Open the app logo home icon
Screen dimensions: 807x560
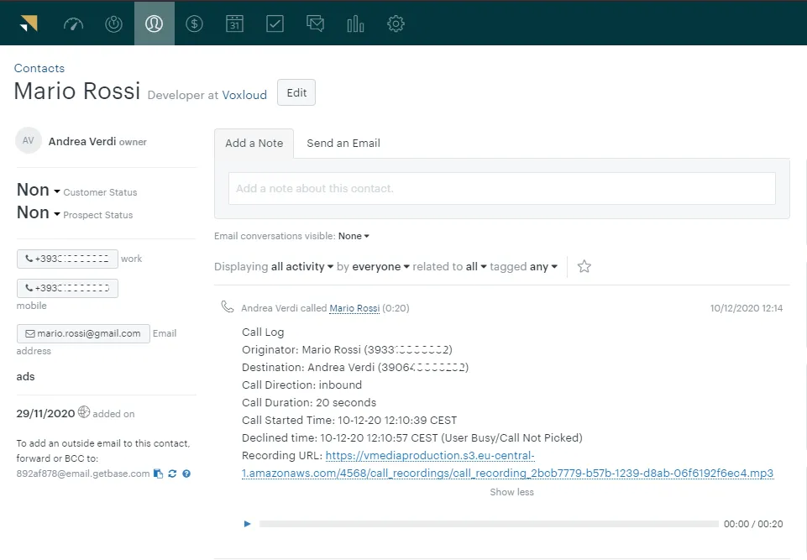(29, 24)
